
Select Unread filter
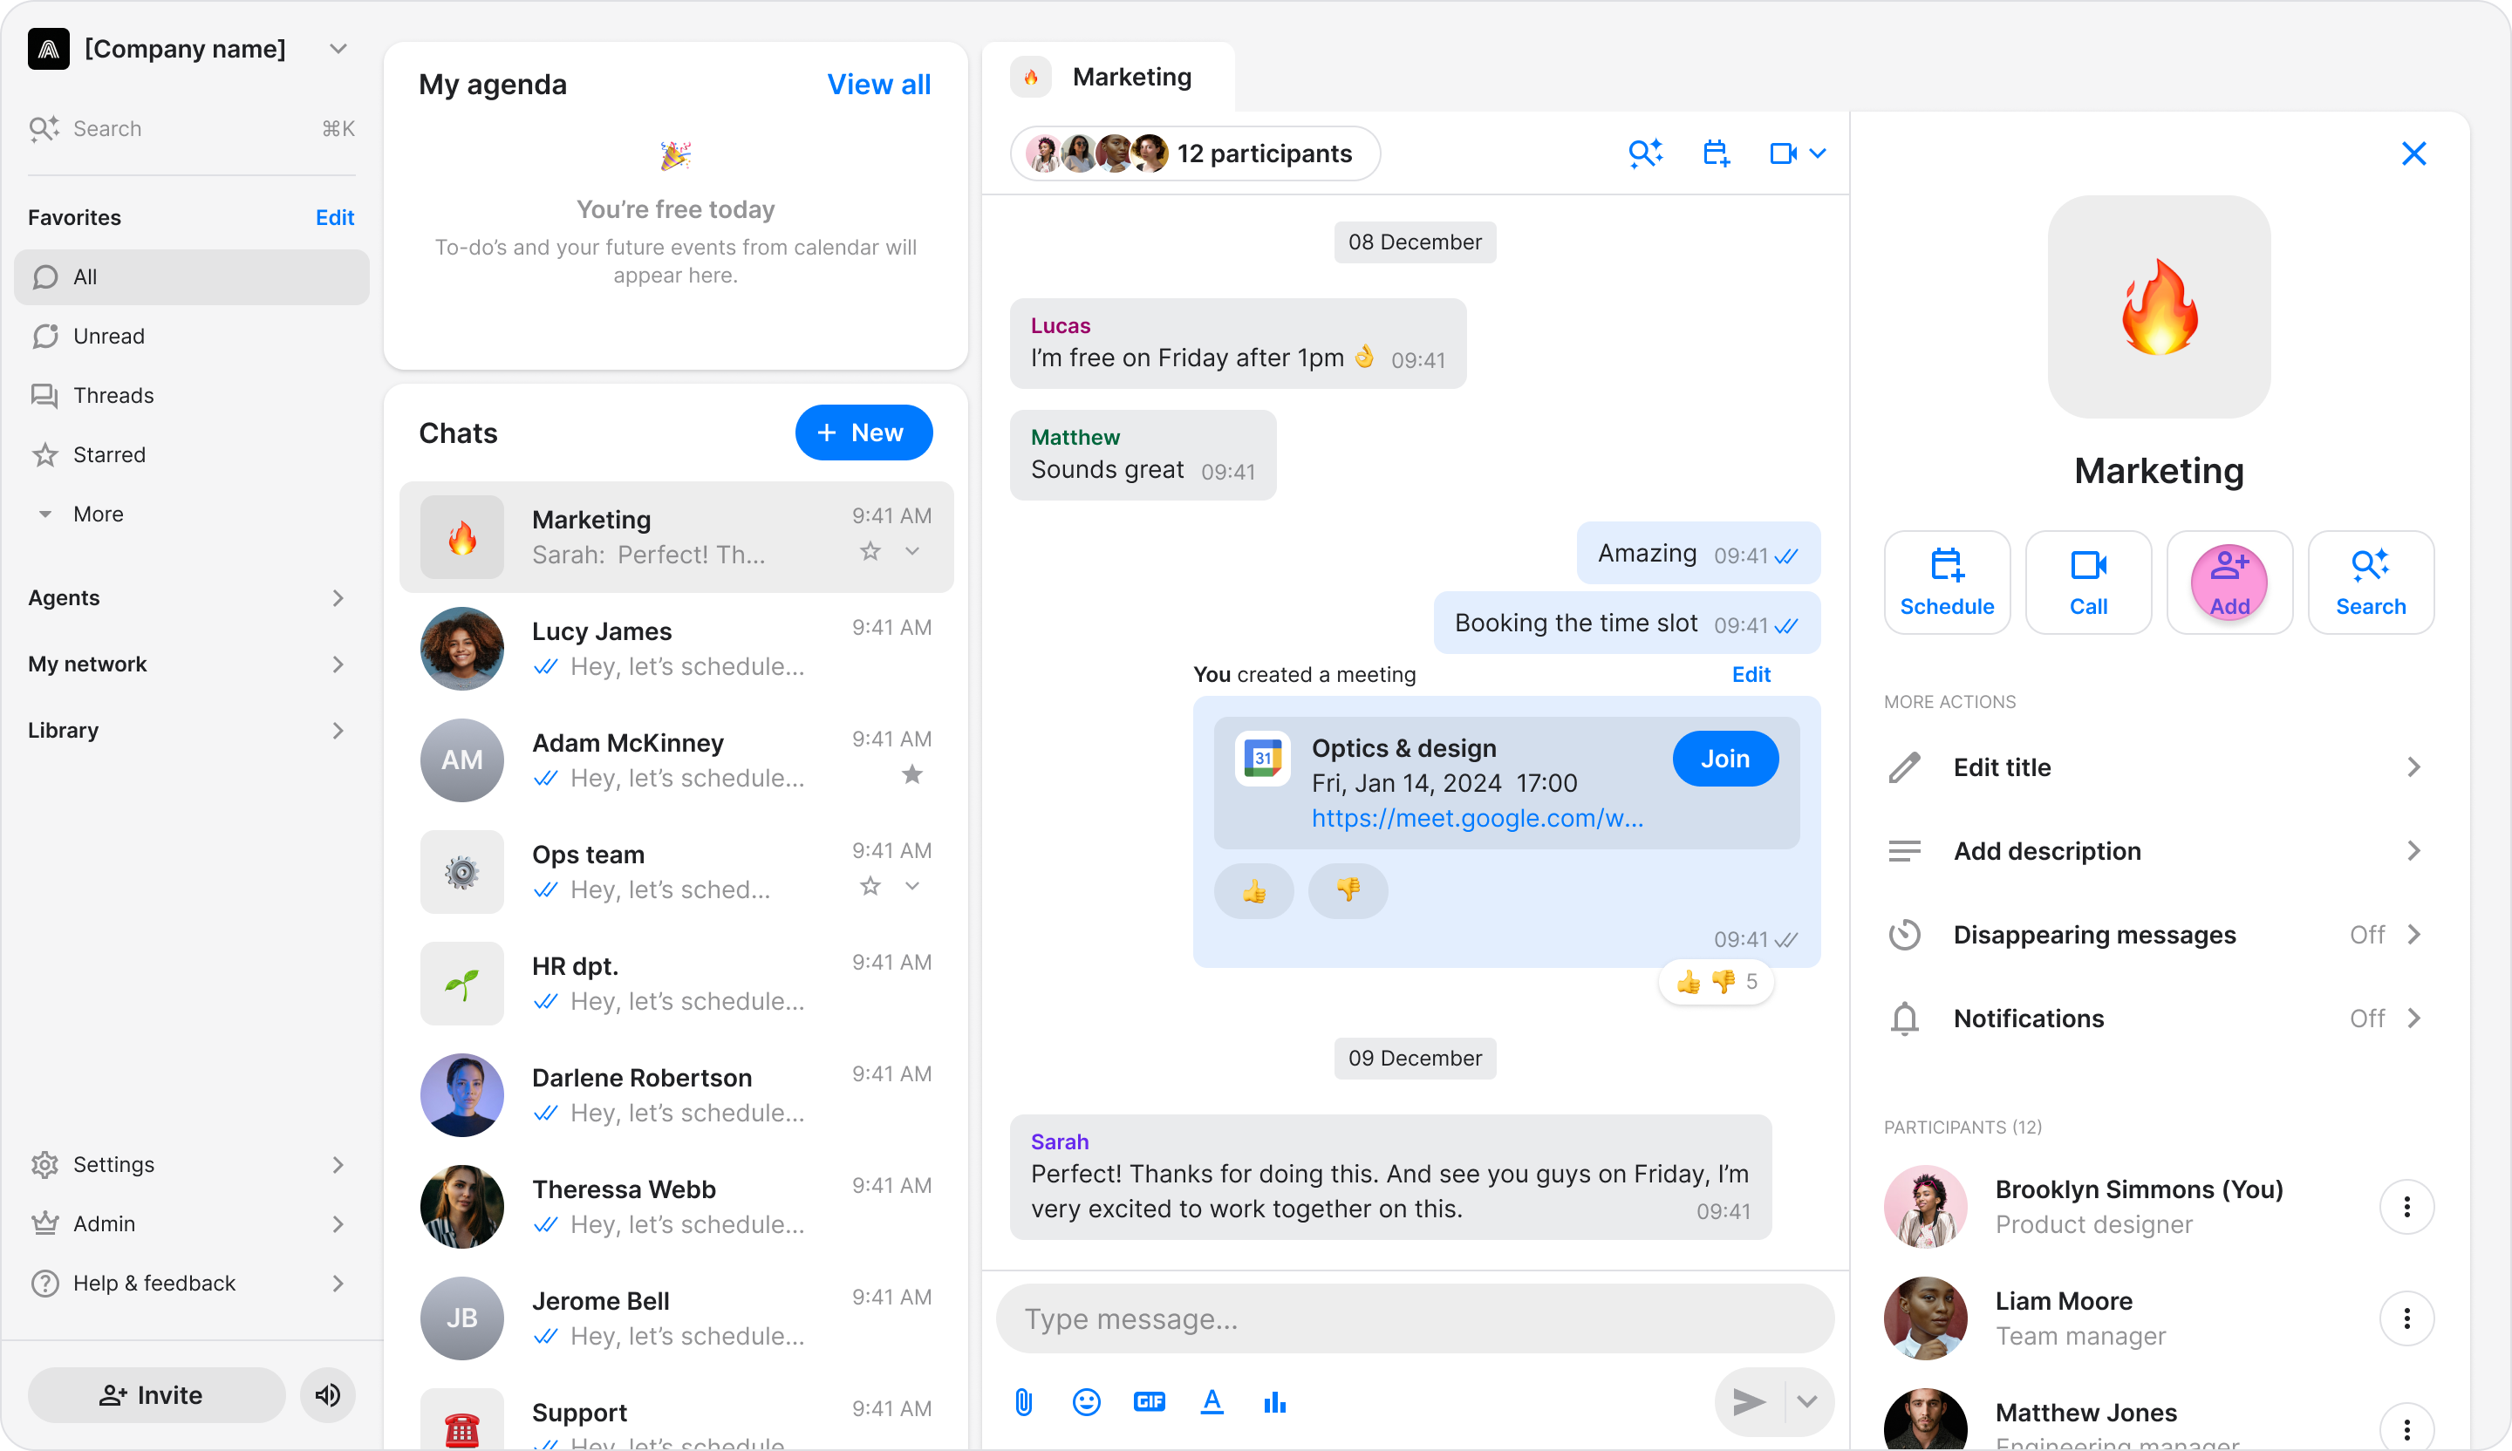(190, 336)
